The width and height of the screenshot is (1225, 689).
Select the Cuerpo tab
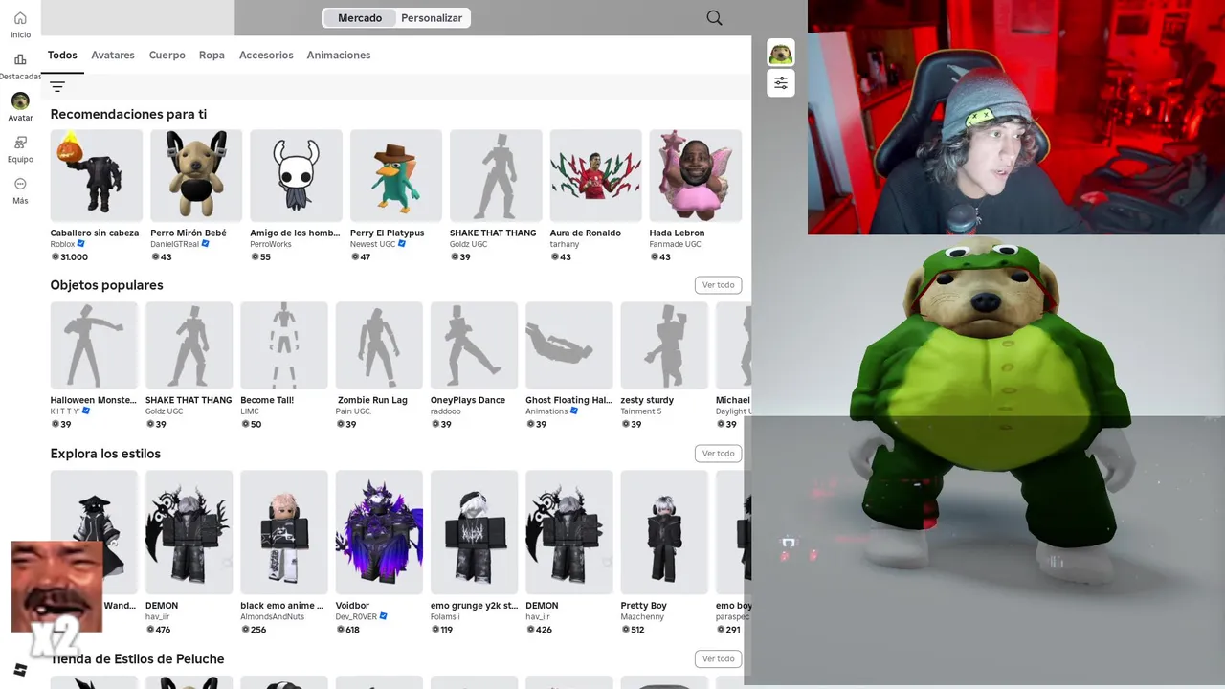pyautogui.click(x=167, y=56)
